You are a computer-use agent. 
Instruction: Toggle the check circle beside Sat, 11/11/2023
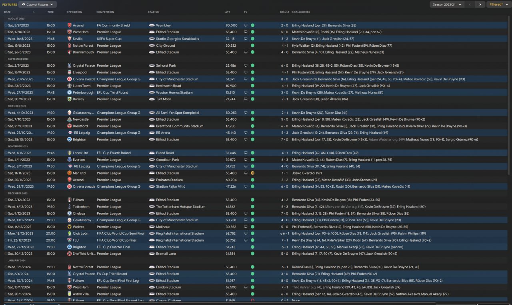(x=6, y=173)
